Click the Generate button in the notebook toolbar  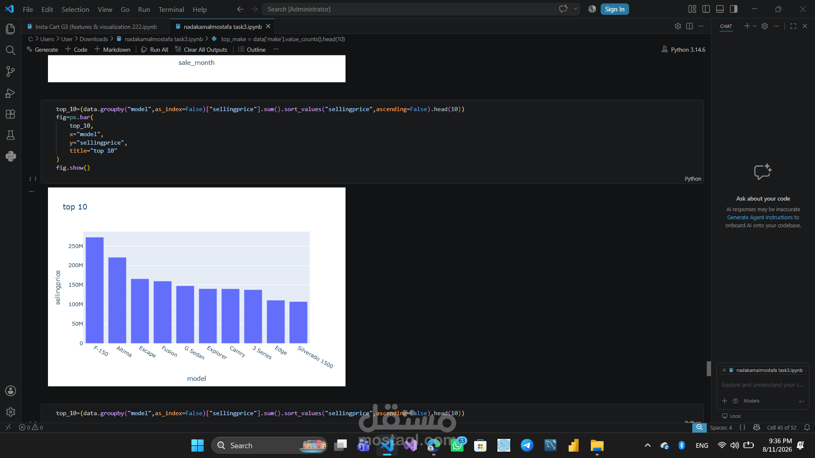pyautogui.click(x=42, y=50)
